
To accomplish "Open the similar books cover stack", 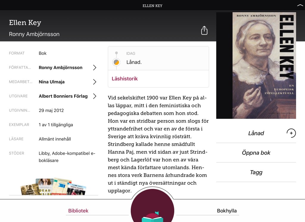I will coord(54,187).
